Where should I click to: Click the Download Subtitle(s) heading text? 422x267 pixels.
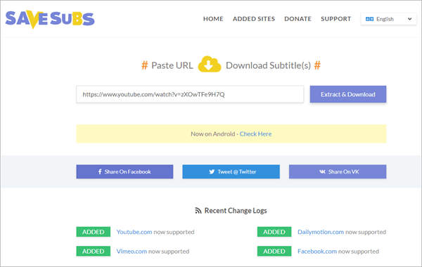(x=269, y=65)
